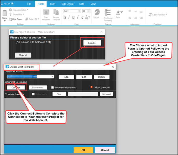Close the OnePager choices dialog

[101, 32]
